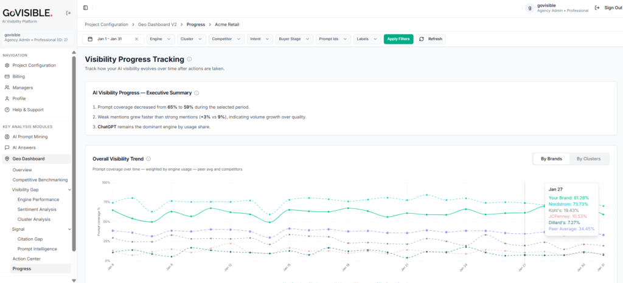623x283 pixels.
Task: Click the Apply Filters button
Action: pos(399,39)
